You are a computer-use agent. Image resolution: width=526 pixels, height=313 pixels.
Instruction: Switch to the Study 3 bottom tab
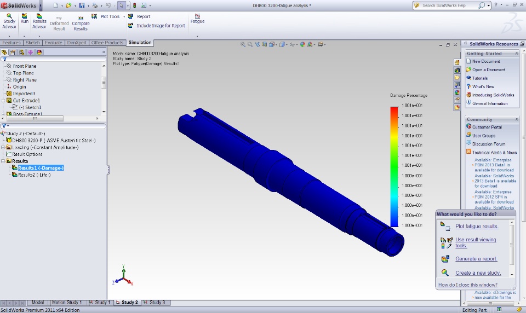pos(156,302)
